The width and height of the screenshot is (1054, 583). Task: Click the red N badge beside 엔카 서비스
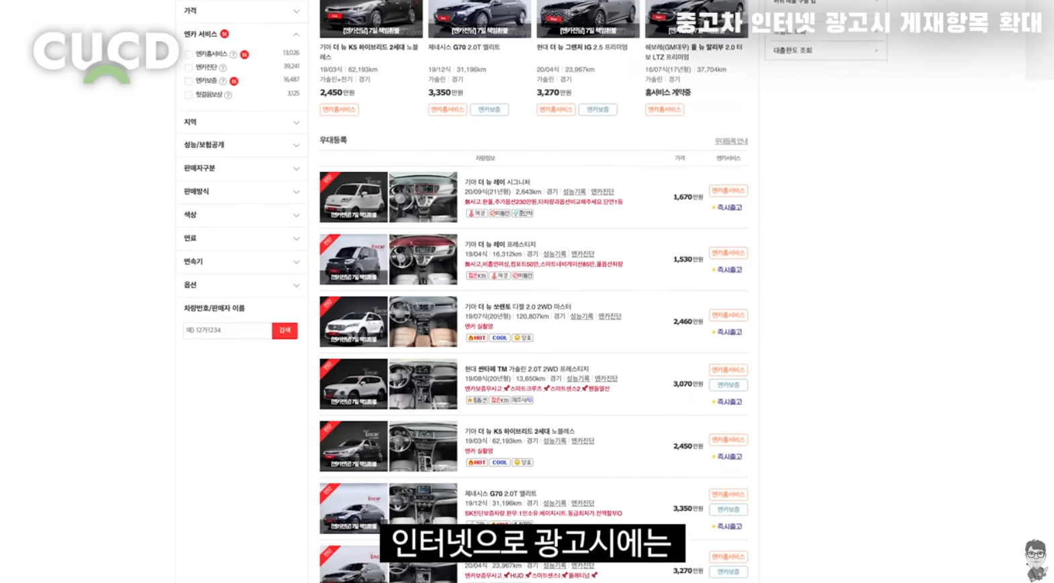[x=224, y=34]
